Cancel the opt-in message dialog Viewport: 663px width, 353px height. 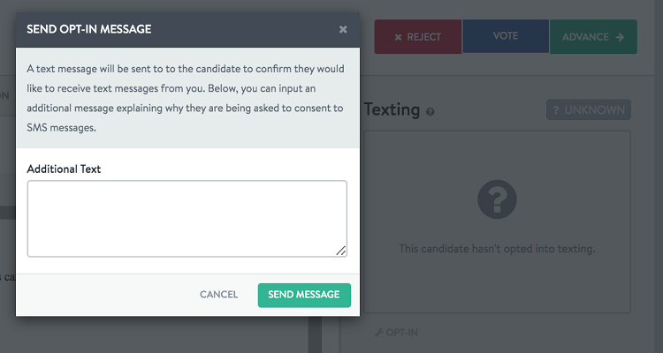point(218,295)
